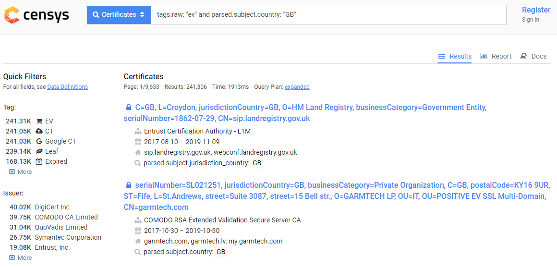Click the magnifier icon beside jurisdiction_country

click(x=137, y=163)
